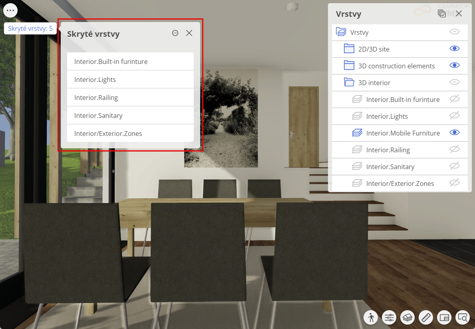Select Interior.Lights in Skryté vrstvy list
The width and height of the screenshot is (475, 329).
click(130, 80)
